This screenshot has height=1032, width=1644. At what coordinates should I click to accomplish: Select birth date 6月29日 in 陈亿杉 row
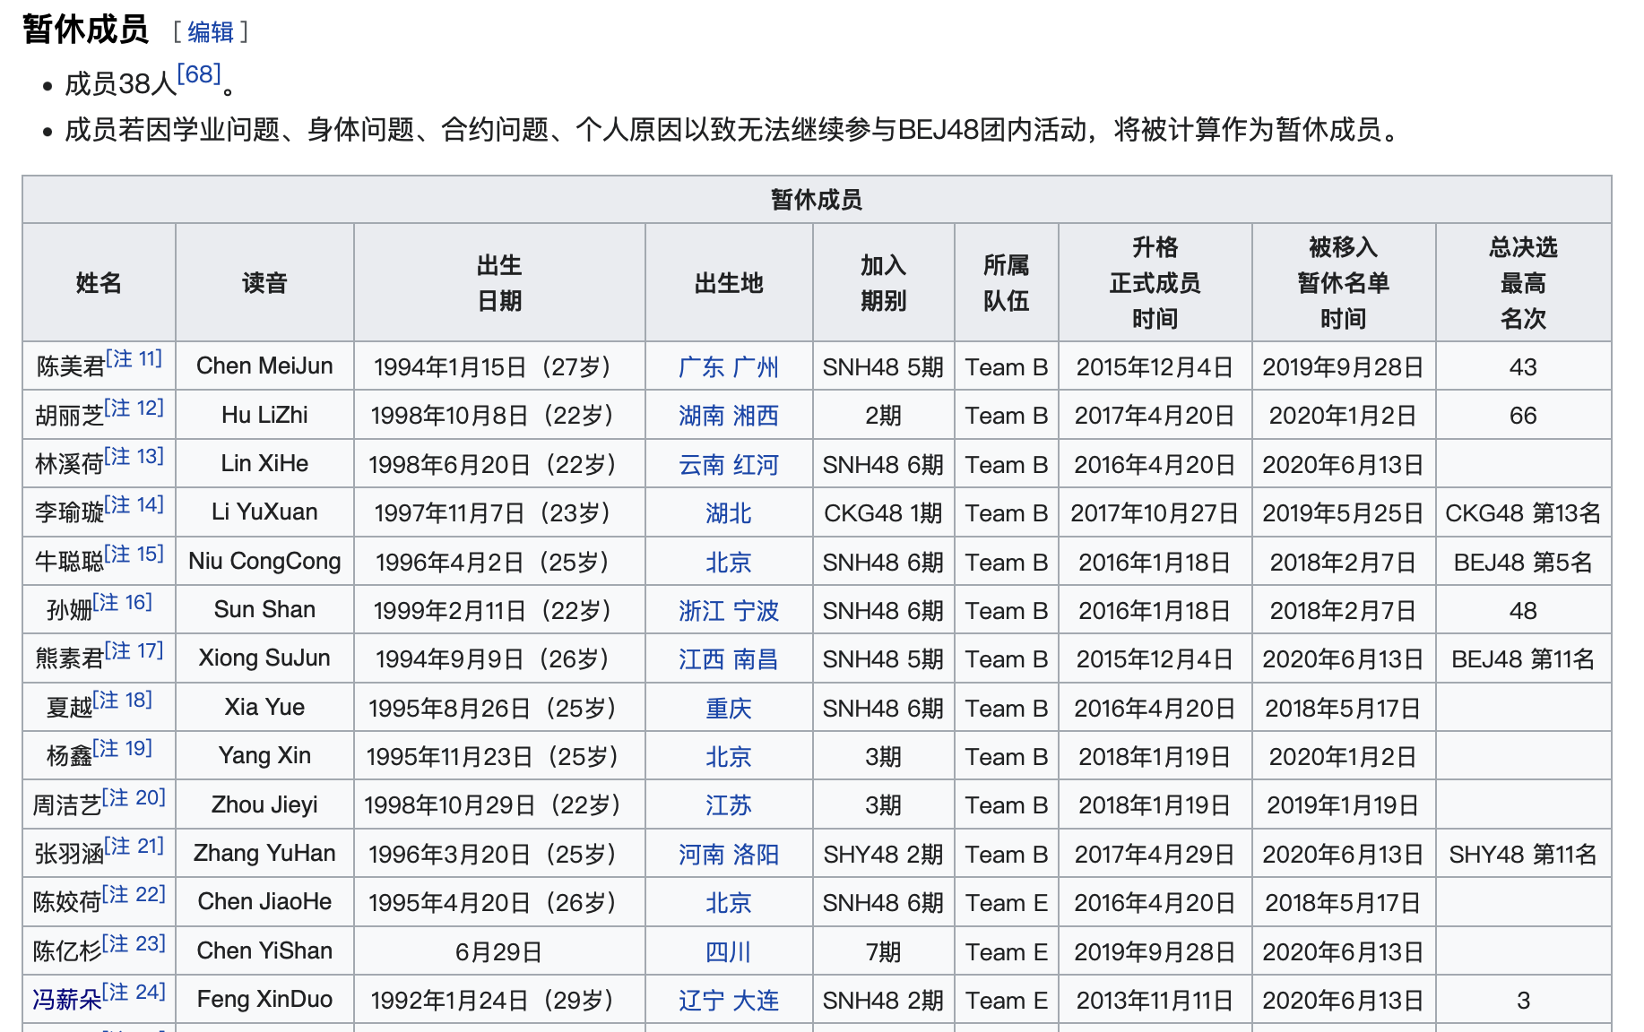click(x=499, y=952)
